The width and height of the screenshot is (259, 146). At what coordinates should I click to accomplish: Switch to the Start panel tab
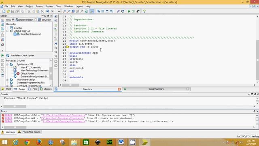(6, 89)
